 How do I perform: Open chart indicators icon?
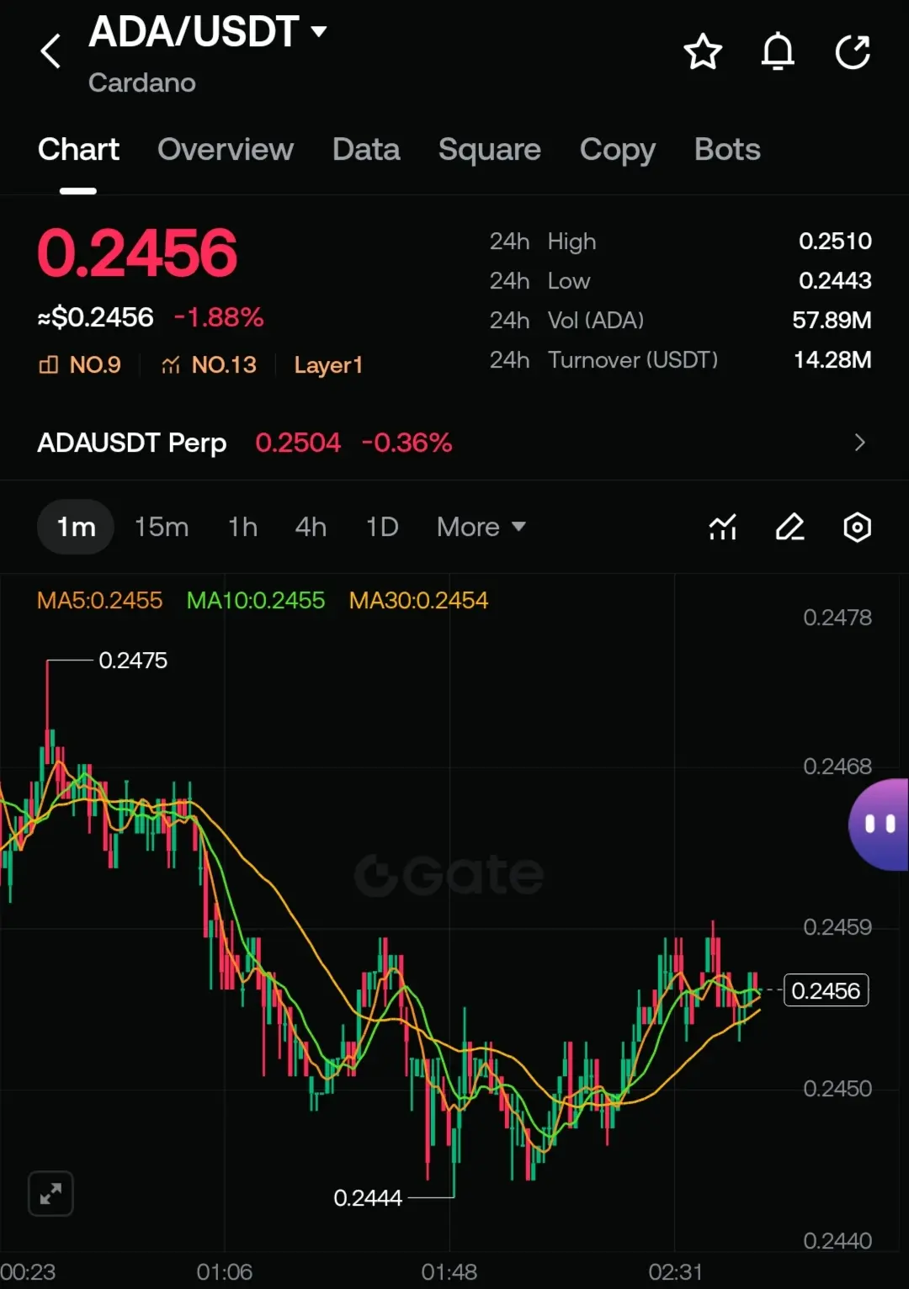tap(722, 528)
